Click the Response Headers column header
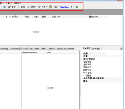125x109 pixels. [34, 53]
